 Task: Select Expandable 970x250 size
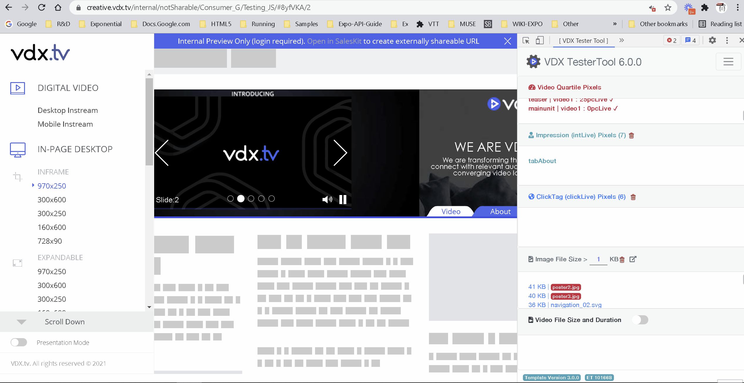pos(52,272)
